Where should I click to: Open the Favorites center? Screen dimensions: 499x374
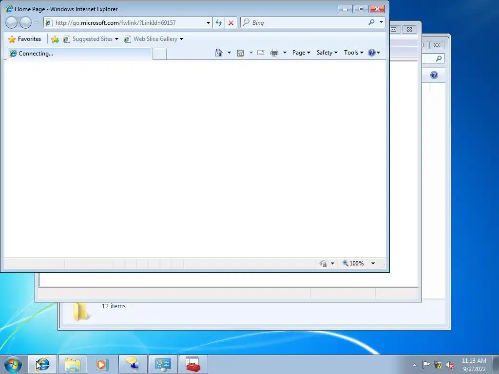pos(25,39)
